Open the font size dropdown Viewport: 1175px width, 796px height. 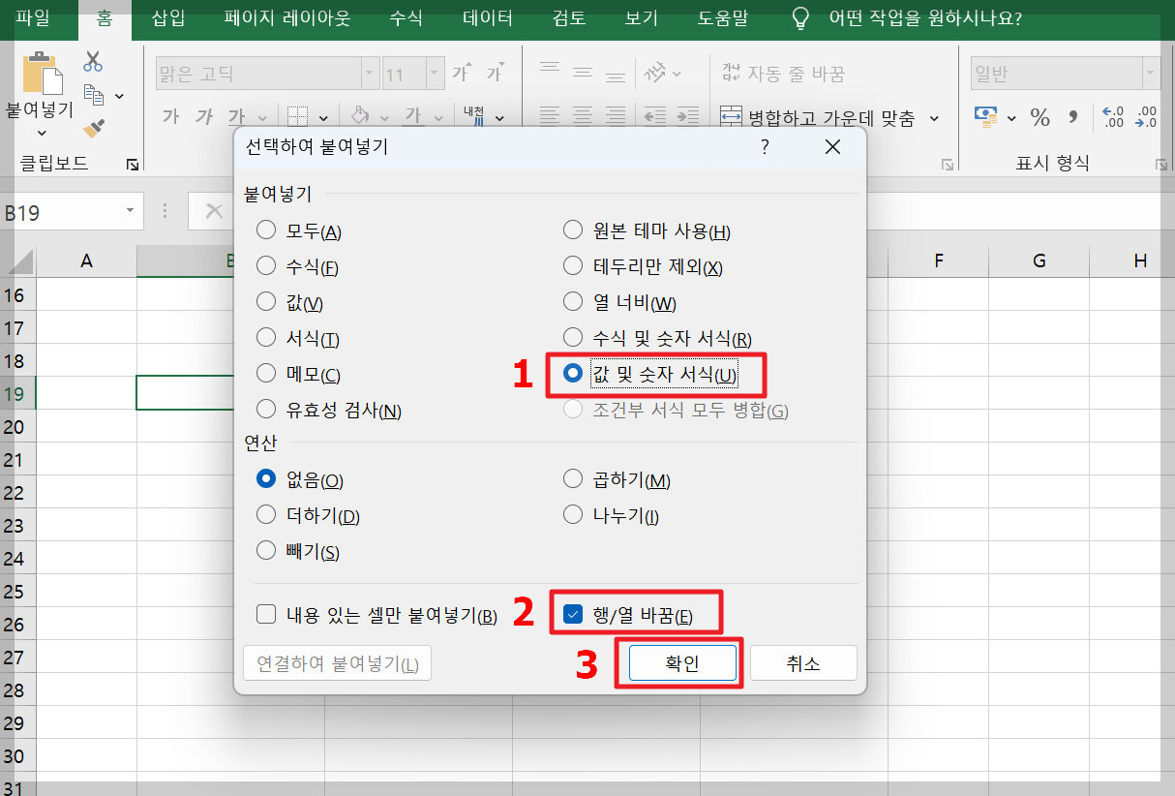(432, 73)
